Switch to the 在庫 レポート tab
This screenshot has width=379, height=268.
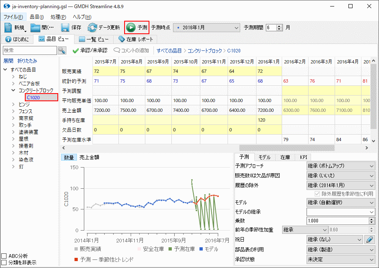point(135,39)
